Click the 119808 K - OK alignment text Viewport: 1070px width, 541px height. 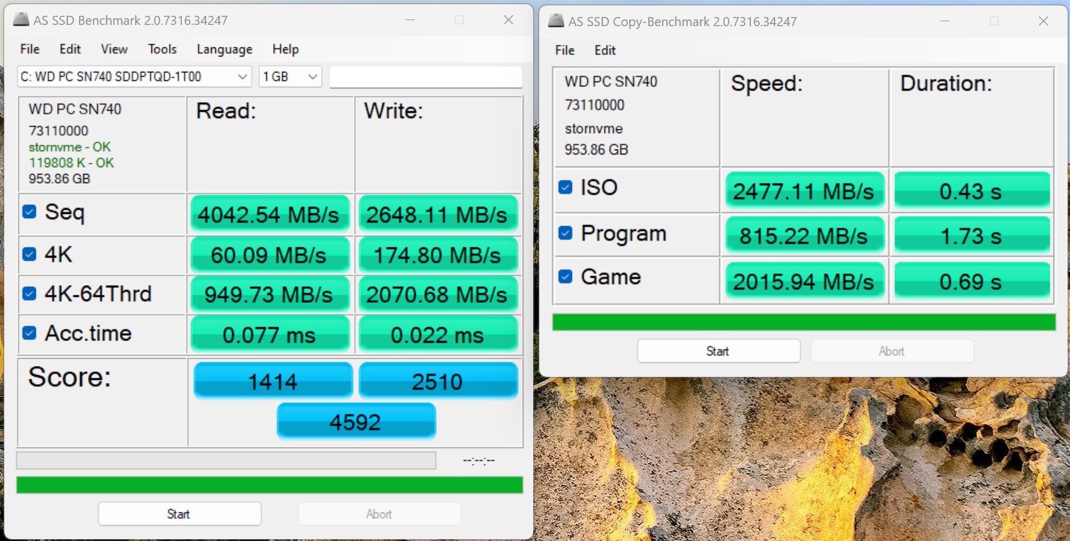pos(71,163)
